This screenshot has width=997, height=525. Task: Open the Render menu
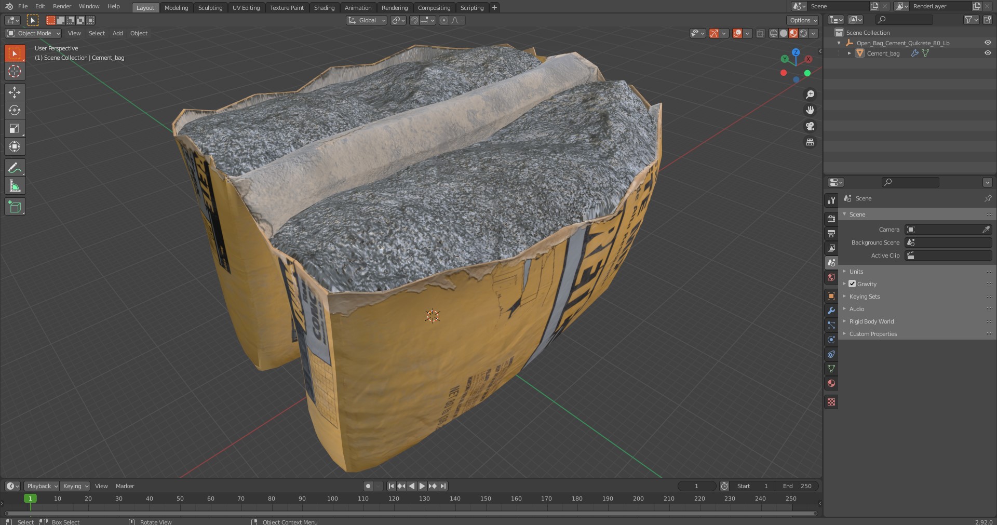(x=62, y=6)
